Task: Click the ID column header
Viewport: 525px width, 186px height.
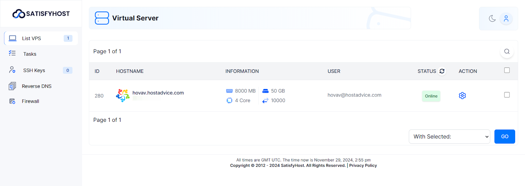Action: (97, 71)
